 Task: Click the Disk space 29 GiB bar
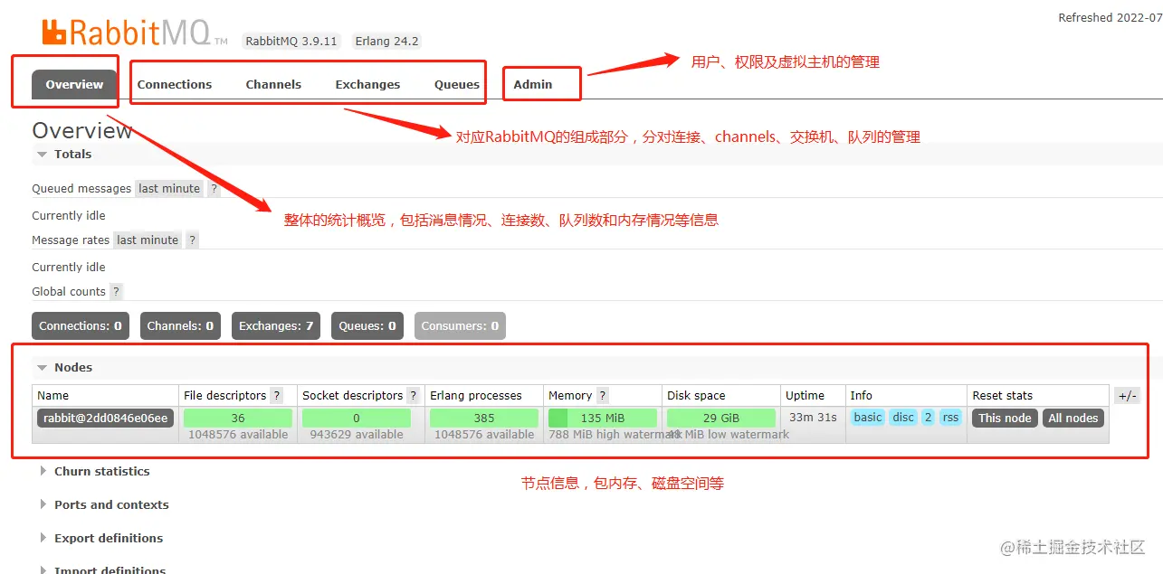[721, 419]
